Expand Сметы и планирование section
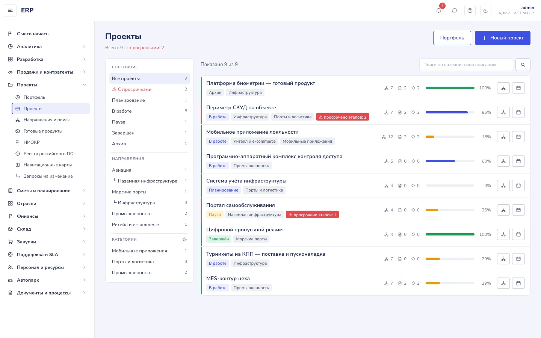Screen dimensions: 541x338 click(x=47, y=191)
